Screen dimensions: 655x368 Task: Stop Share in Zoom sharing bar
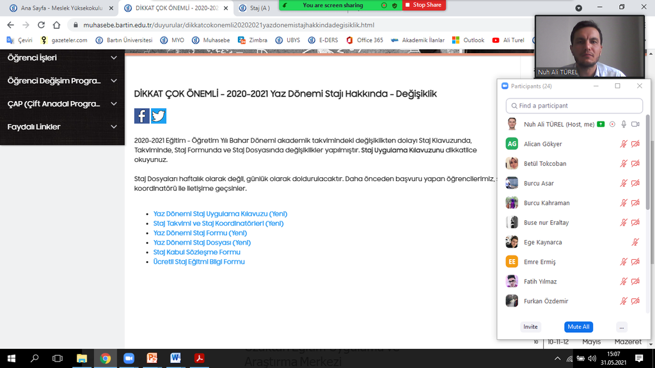click(x=423, y=5)
